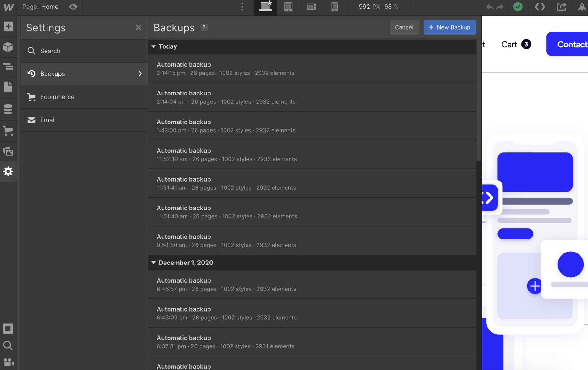Toggle preview mode with the eye icon
Screen dimensions: 588x370
(x=73, y=7)
